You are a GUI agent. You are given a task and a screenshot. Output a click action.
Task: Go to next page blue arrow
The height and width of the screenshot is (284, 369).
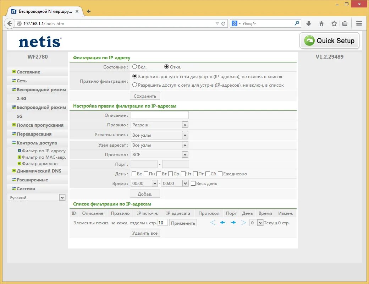coord(233,223)
